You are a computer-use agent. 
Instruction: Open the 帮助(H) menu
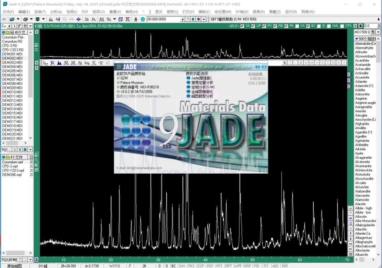(132, 12)
